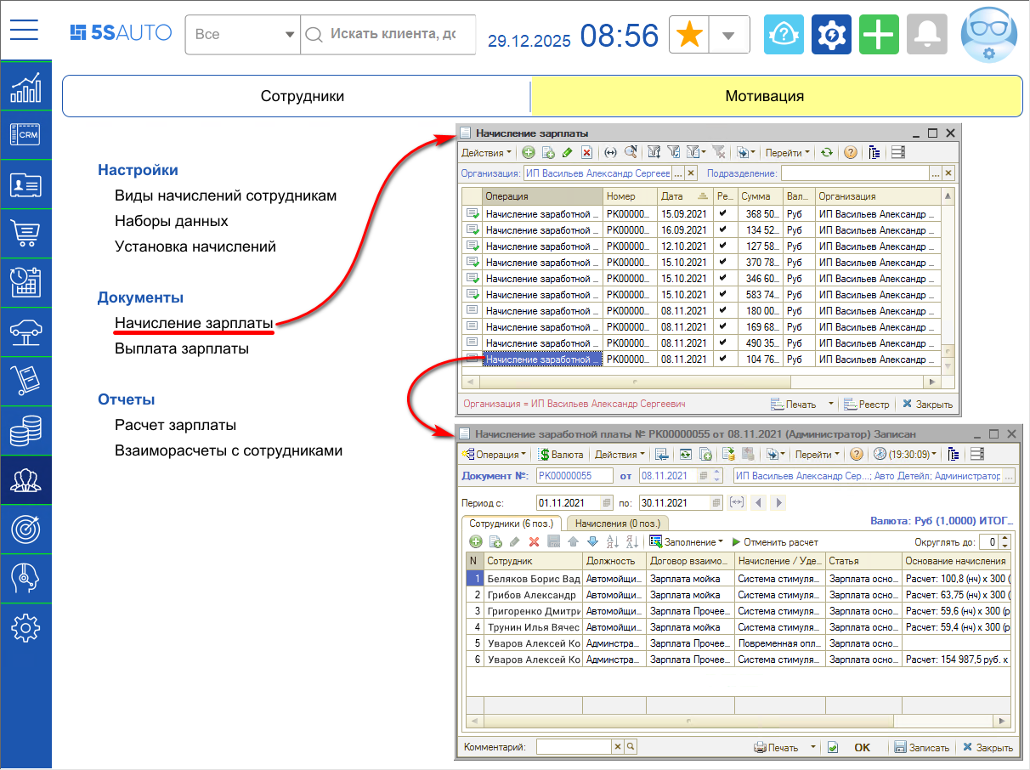
Task: Click the favorites star icon
Action: click(x=689, y=35)
